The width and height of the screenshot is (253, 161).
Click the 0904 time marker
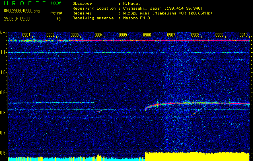(99, 35)
